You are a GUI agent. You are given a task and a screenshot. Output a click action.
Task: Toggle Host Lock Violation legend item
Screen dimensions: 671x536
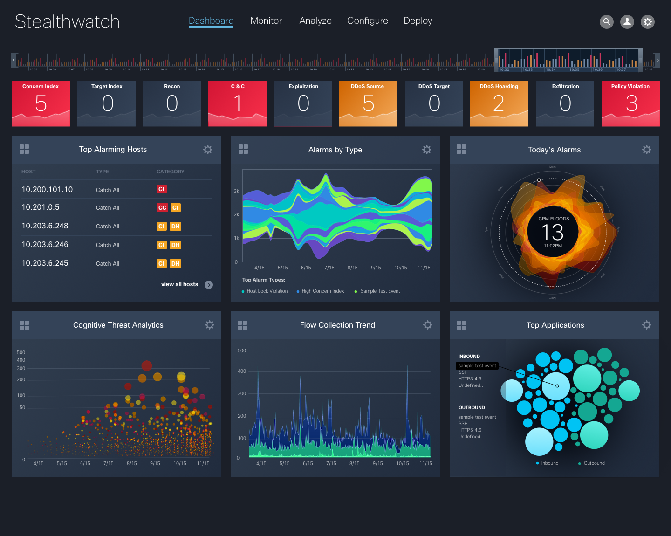tap(265, 291)
